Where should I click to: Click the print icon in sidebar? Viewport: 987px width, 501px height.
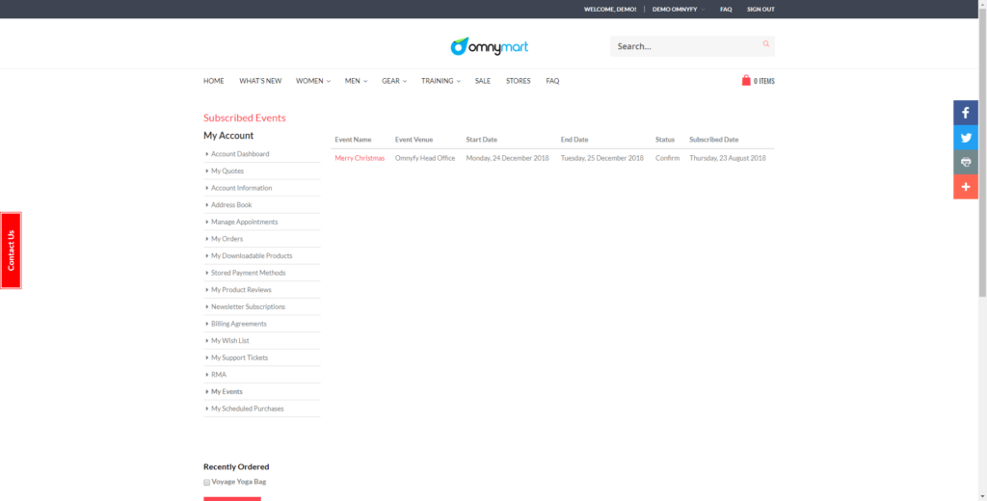point(965,162)
